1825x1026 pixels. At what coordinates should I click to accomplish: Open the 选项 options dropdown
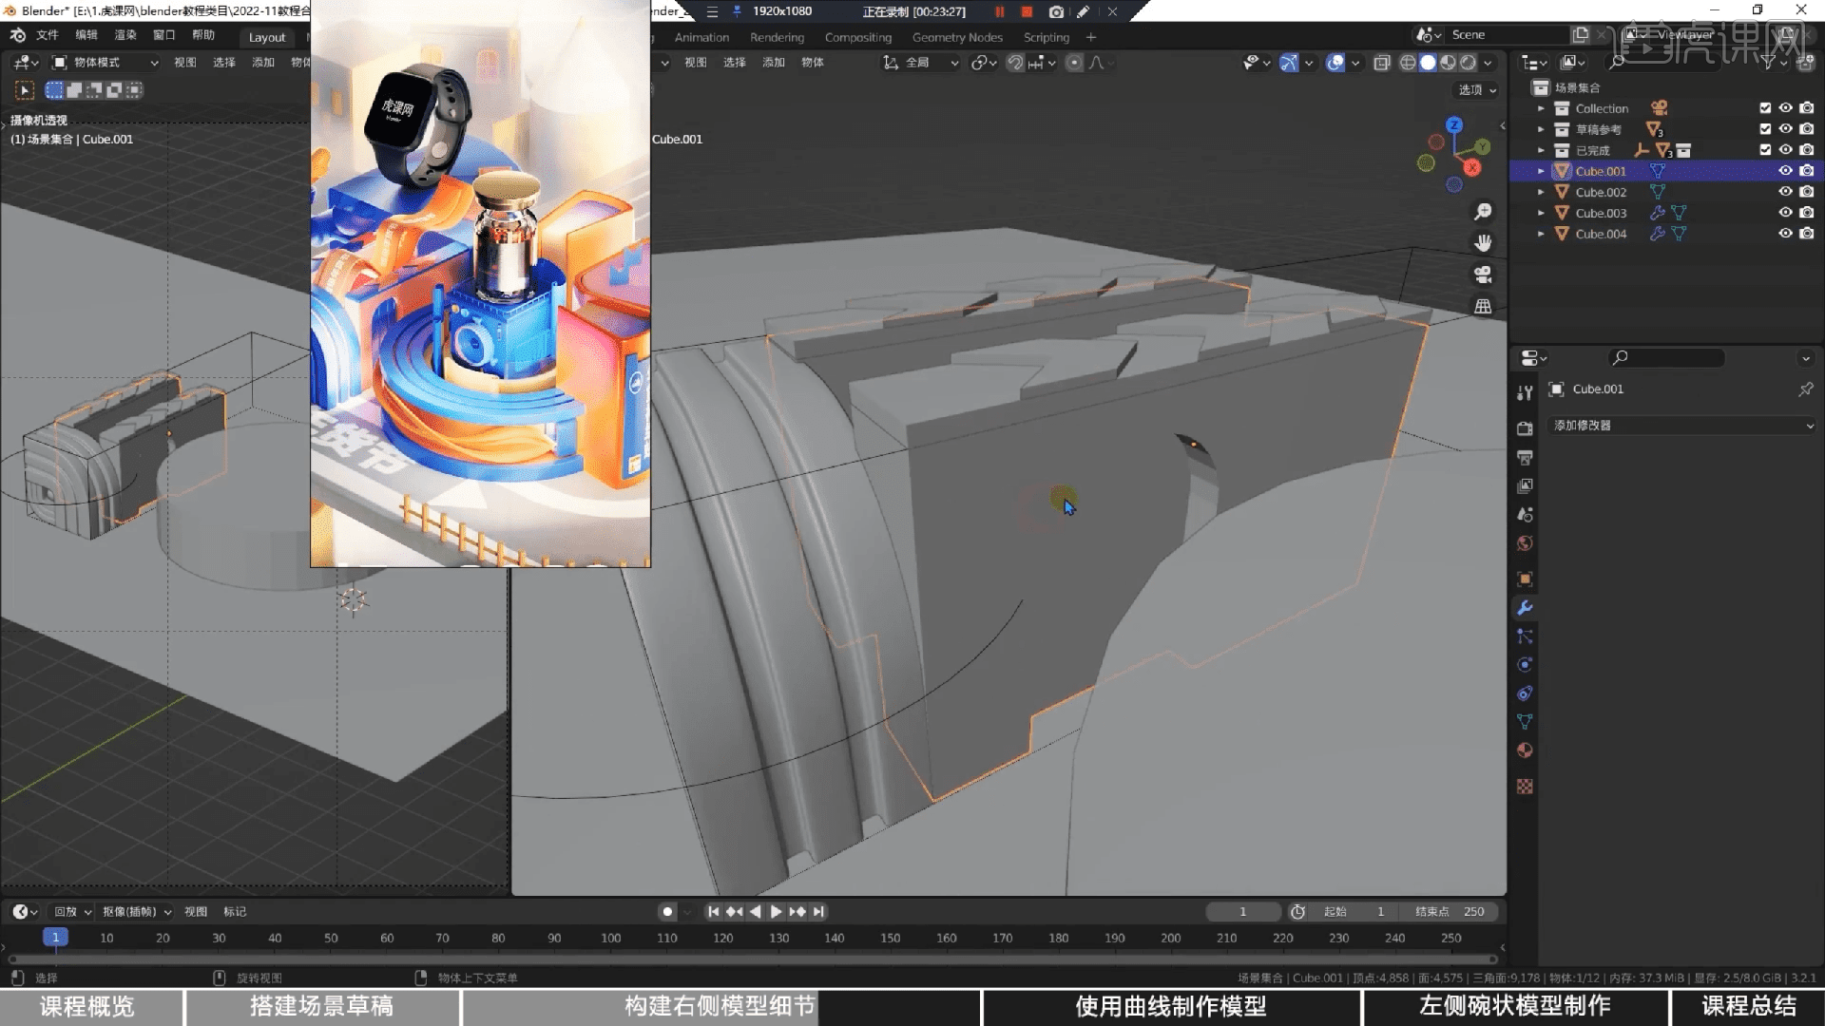tap(1477, 89)
